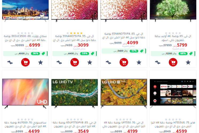Compare the LG OLED 65 using arrows icon
The height and width of the screenshot is (133, 199).
click(x=158, y=62)
